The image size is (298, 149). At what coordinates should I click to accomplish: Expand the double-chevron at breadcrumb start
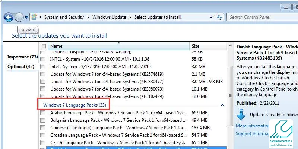40,17
